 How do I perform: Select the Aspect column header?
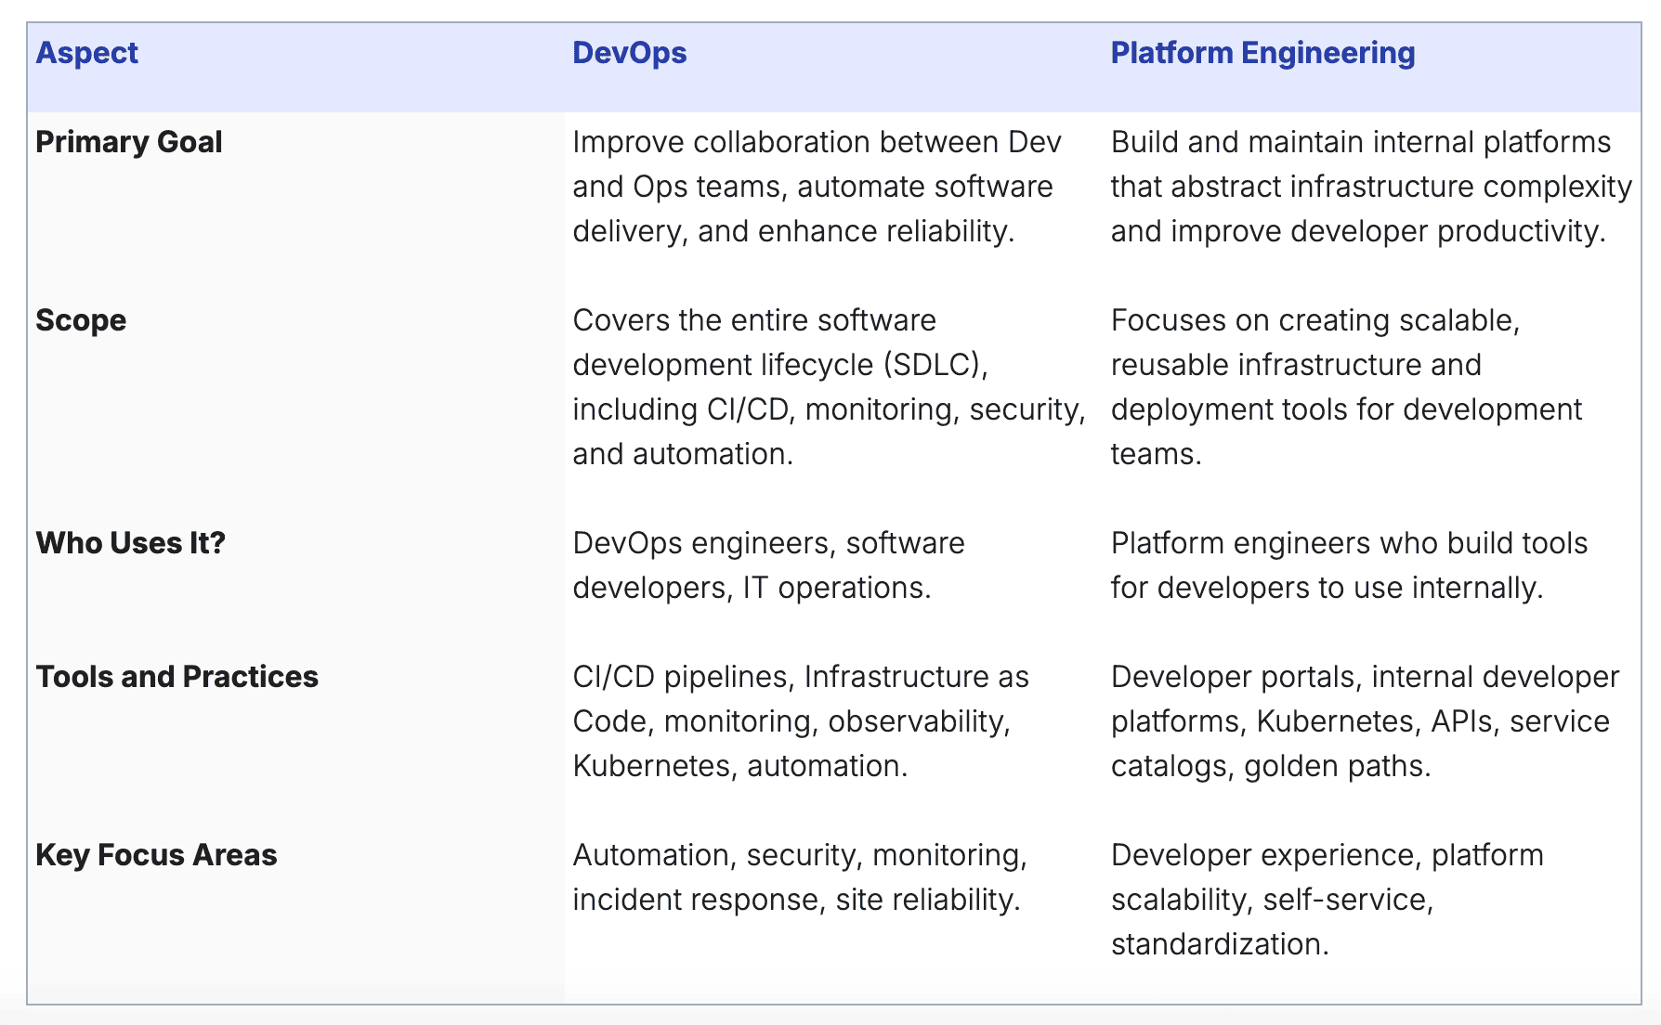pos(86,53)
